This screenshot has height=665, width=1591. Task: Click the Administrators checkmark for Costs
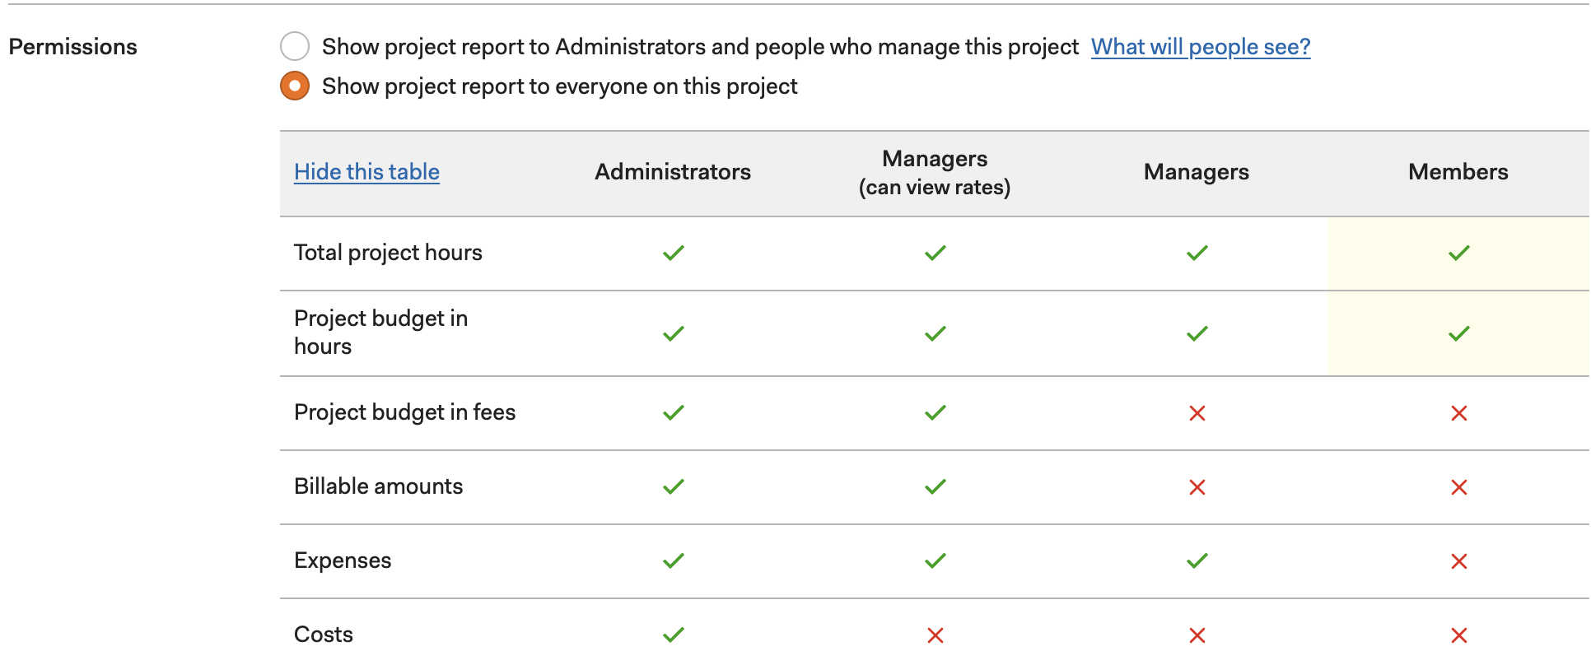coord(674,635)
